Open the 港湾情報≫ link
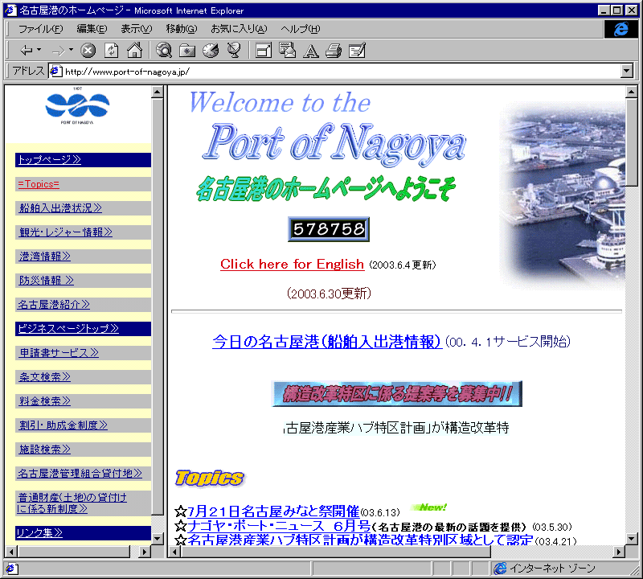The image size is (643, 579). pos(45,257)
